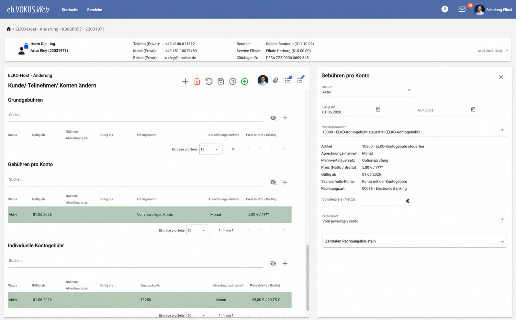This screenshot has width=516, height=320.
Task: Open the Startseite menu item
Action: click(70, 10)
